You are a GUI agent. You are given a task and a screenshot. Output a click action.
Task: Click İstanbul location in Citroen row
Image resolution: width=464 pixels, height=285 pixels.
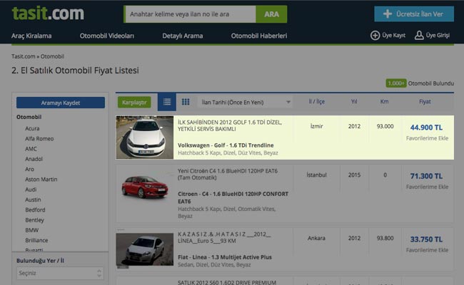pyautogui.click(x=317, y=175)
